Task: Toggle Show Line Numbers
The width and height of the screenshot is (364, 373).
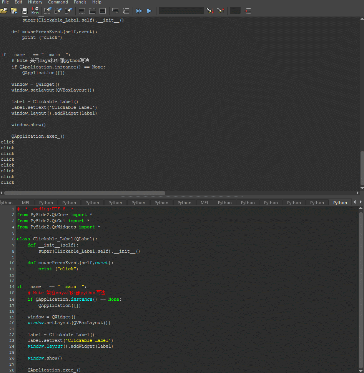Action: [126, 11]
